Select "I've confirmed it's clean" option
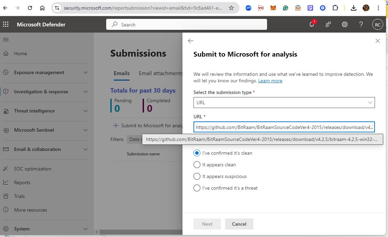This screenshot has height=237, width=388. (x=197, y=153)
